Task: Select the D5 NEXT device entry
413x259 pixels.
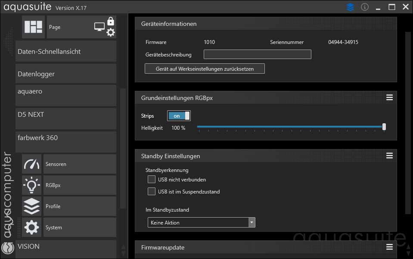Action: pyautogui.click(x=66, y=119)
